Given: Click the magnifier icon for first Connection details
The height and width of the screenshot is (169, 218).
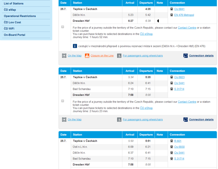Looking at the screenshot, I should 186,56.
